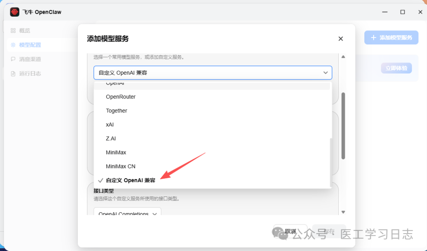Click the 添加模型服务 dialog title
This screenshot has width=427, height=251.
pyautogui.click(x=108, y=39)
